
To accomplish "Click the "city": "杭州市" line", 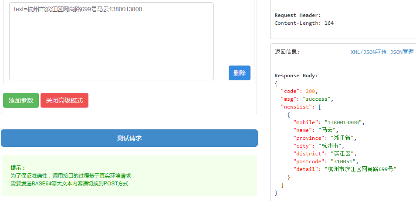I will tap(318, 146).
